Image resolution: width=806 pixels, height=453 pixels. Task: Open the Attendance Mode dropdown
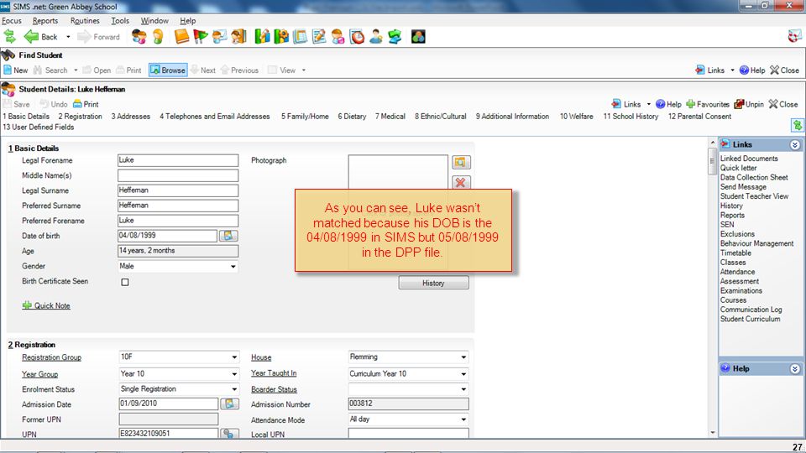click(x=463, y=419)
